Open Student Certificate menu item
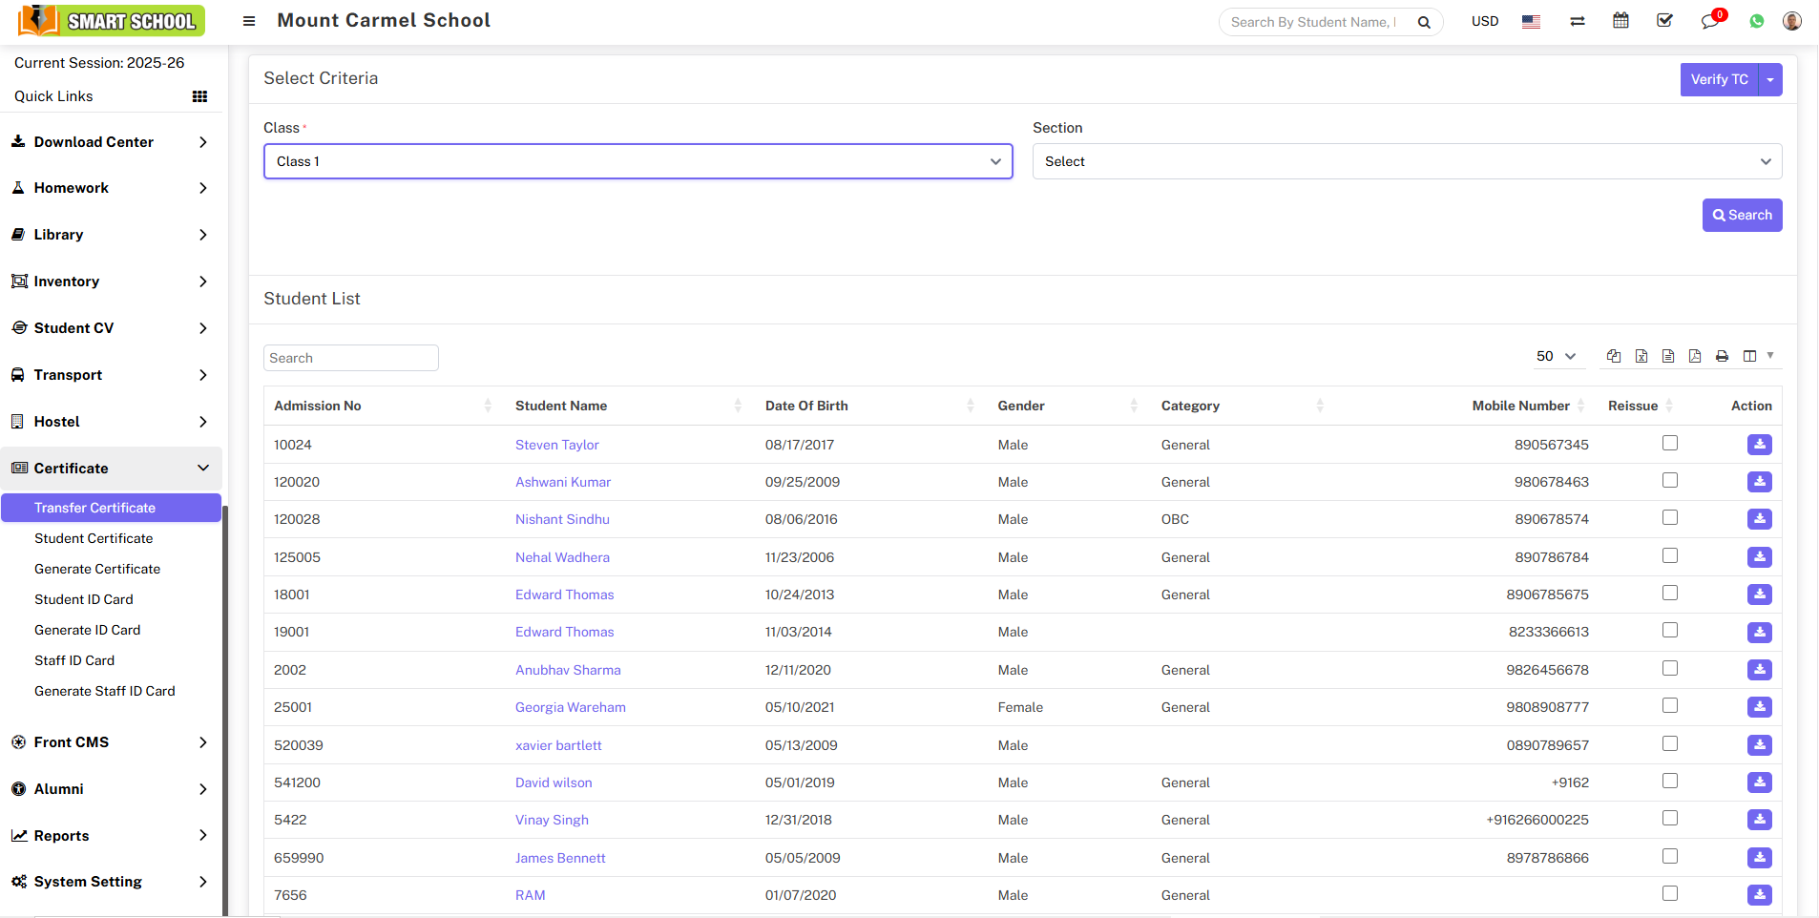 pos(94,538)
